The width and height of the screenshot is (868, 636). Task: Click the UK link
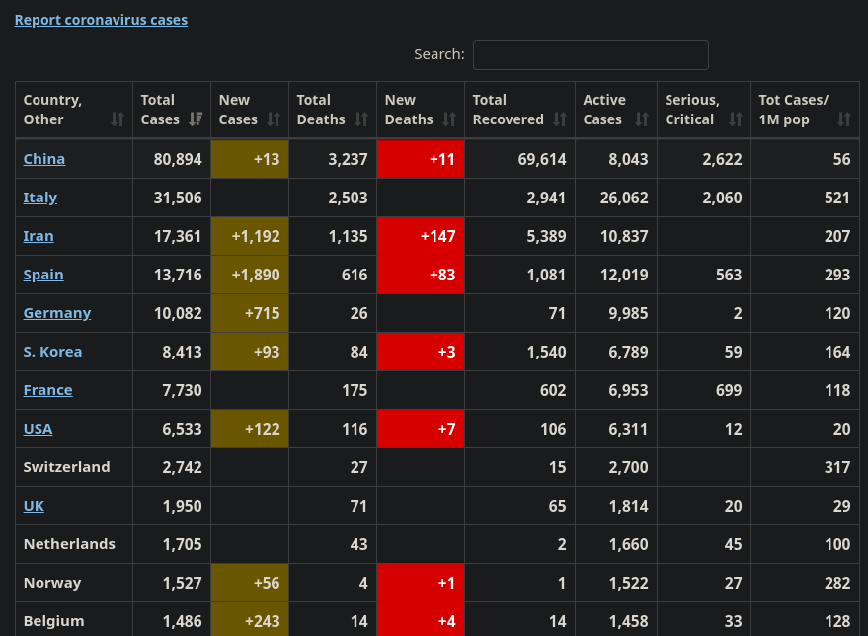pos(34,506)
